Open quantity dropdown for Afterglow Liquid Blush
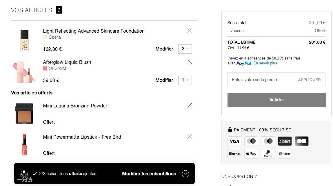 coord(185,80)
